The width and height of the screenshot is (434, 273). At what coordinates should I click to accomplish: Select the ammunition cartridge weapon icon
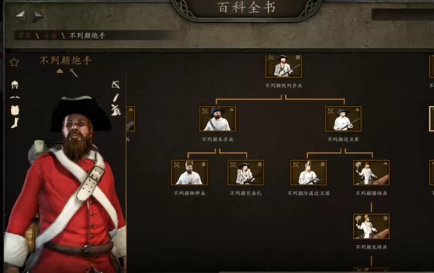click(116, 98)
